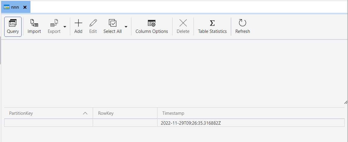
Task: Click the grayed Export icon
Action: [54, 23]
